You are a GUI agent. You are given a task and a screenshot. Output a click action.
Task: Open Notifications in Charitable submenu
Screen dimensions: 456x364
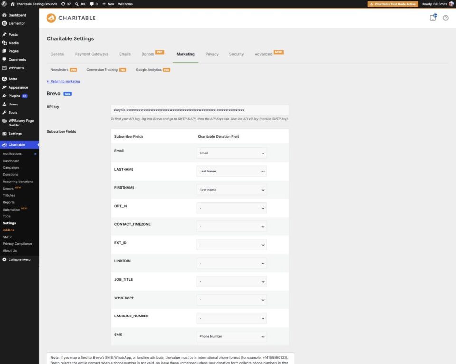12,153
